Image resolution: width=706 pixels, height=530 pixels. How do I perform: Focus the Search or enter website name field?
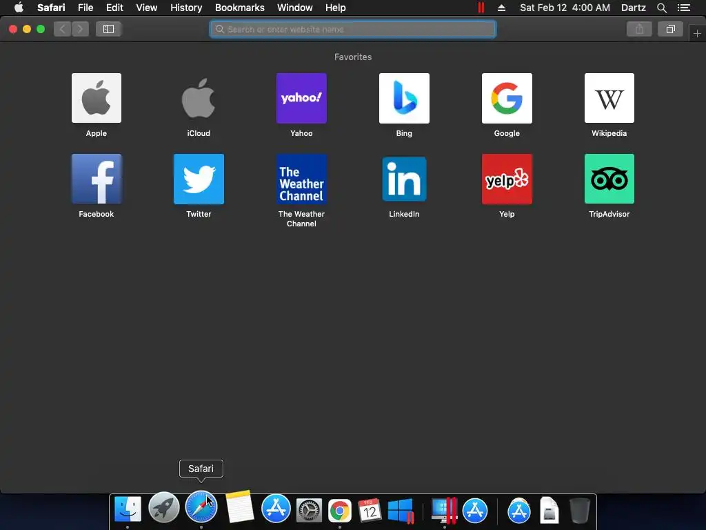(352, 29)
